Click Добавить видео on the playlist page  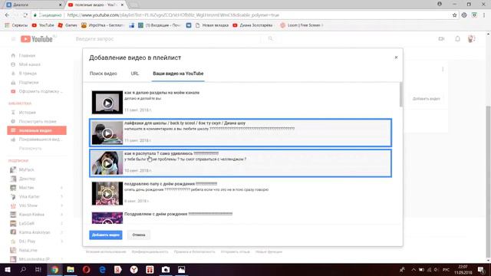[x=427, y=99]
